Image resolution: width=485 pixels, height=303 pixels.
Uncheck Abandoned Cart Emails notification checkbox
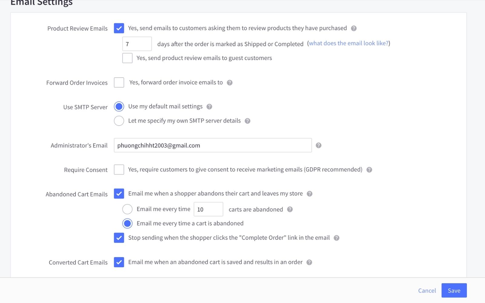[x=119, y=194]
